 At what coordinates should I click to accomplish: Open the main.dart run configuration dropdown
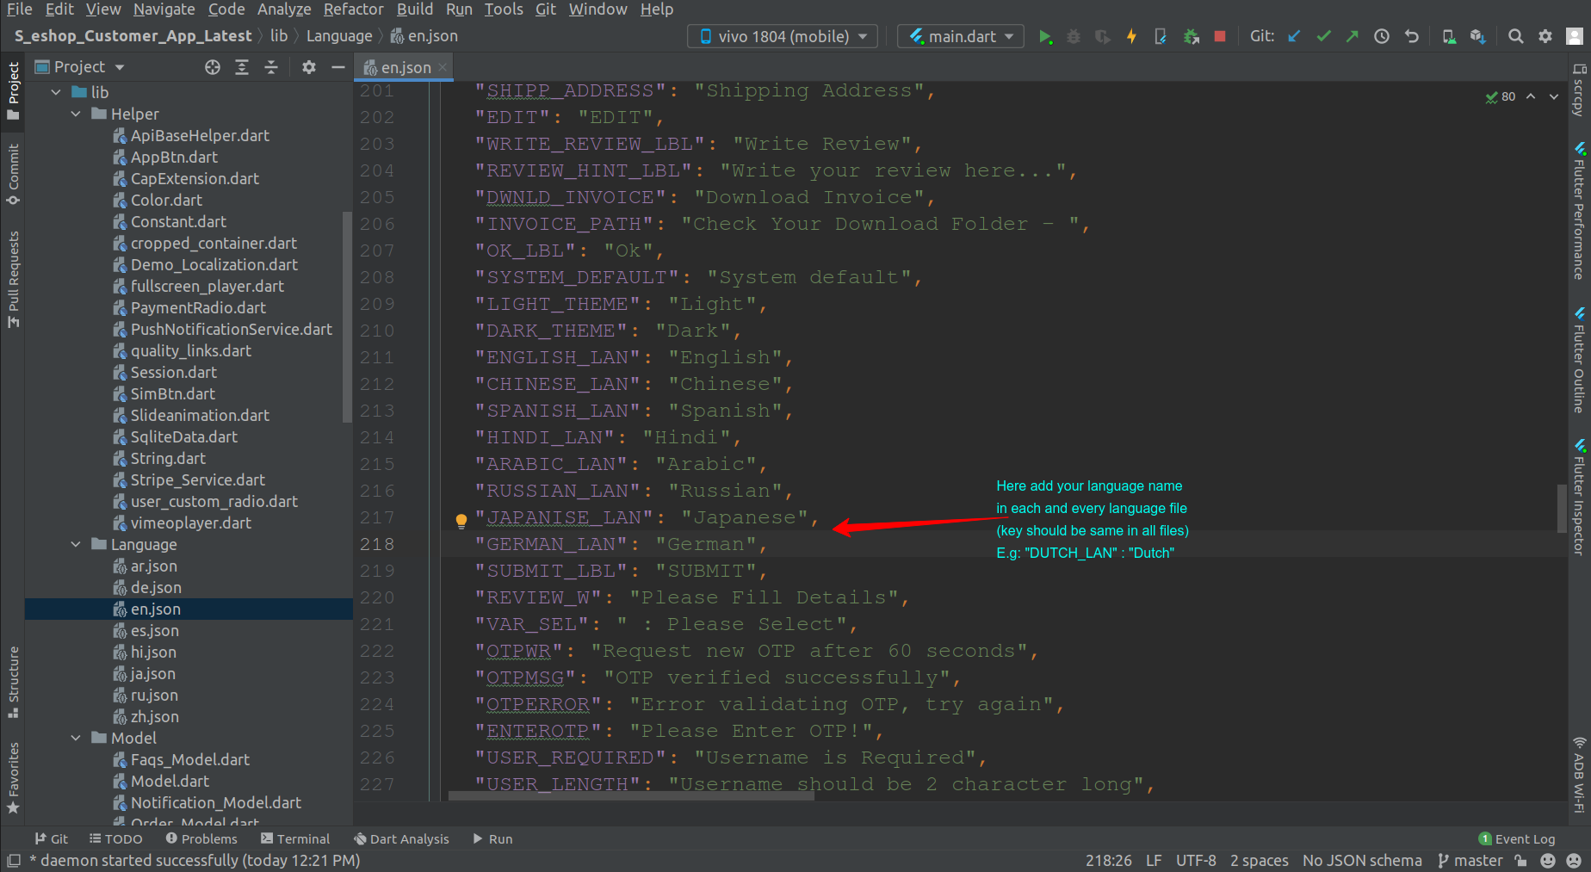[961, 36]
